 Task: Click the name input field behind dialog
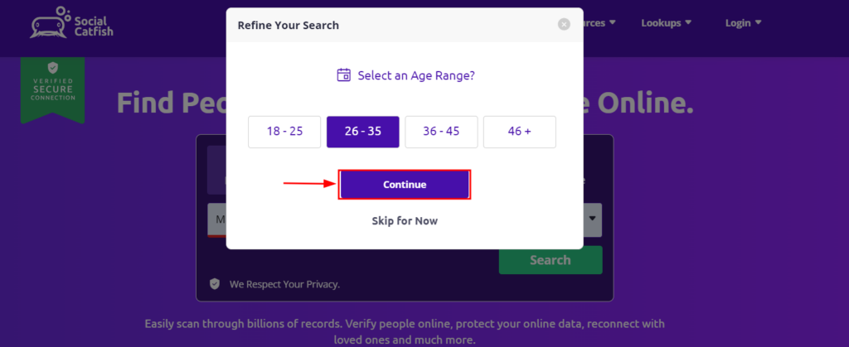click(217, 219)
